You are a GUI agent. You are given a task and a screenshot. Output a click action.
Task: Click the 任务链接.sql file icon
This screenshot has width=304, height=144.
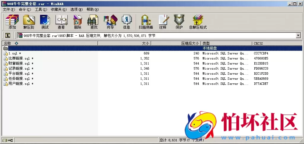[x=5, y=79]
